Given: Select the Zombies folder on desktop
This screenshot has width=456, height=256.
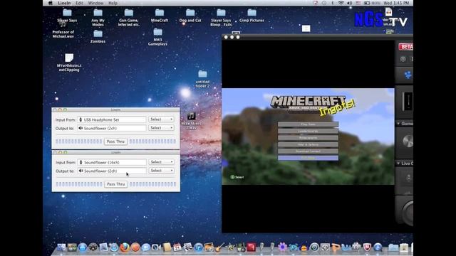Looking at the screenshot, I should click(98, 36).
